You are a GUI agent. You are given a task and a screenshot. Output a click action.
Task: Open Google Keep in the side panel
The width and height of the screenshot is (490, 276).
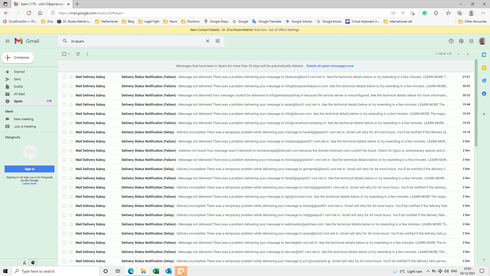tap(484, 68)
